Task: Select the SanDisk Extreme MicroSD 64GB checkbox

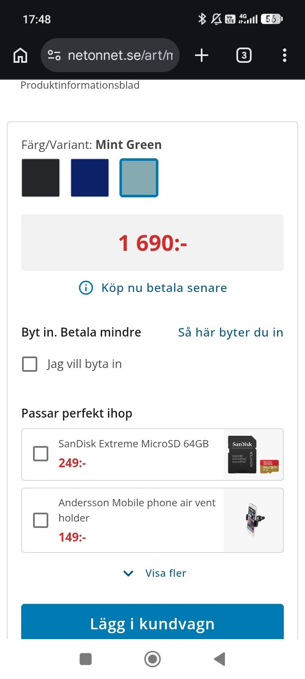Action: pyautogui.click(x=41, y=454)
